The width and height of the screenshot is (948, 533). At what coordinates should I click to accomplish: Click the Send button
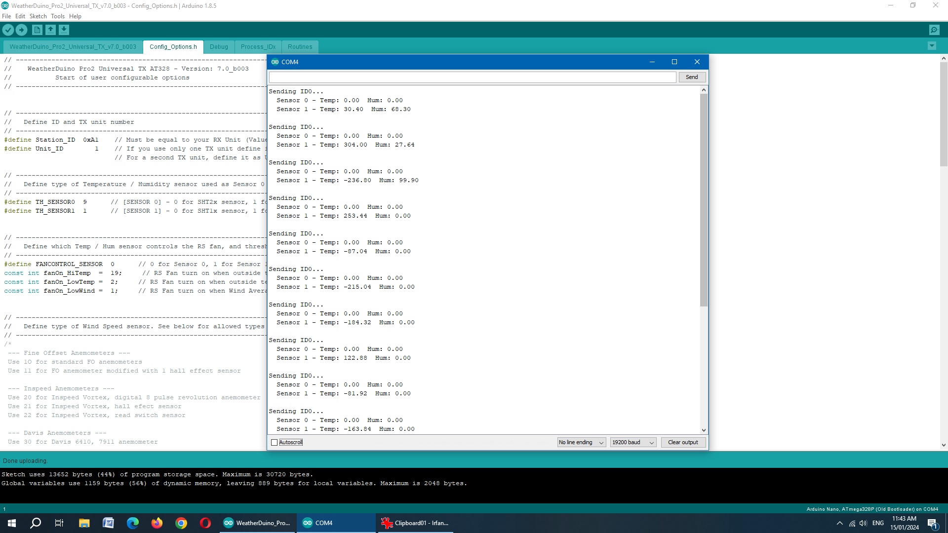click(692, 77)
